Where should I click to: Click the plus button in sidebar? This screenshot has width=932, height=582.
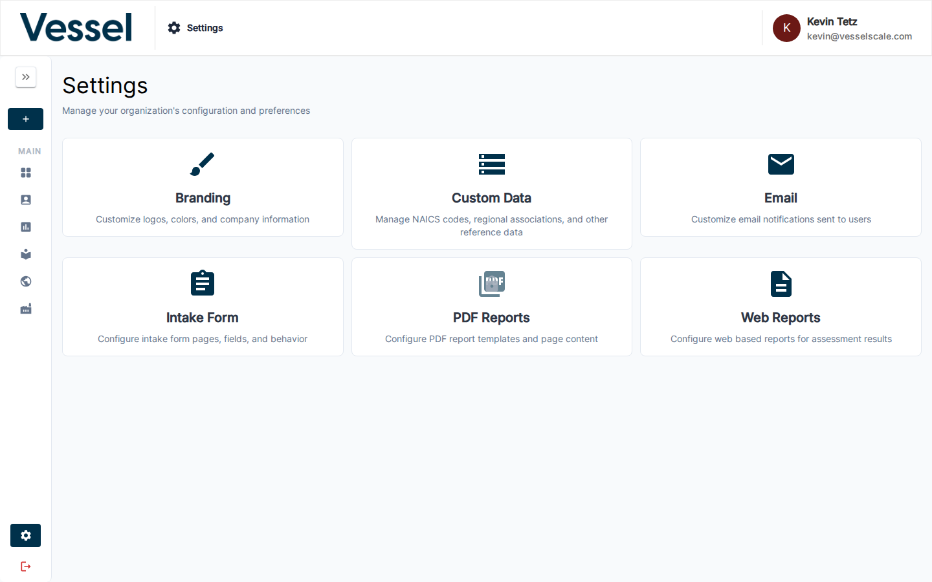pyautogui.click(x=26, y=119)
